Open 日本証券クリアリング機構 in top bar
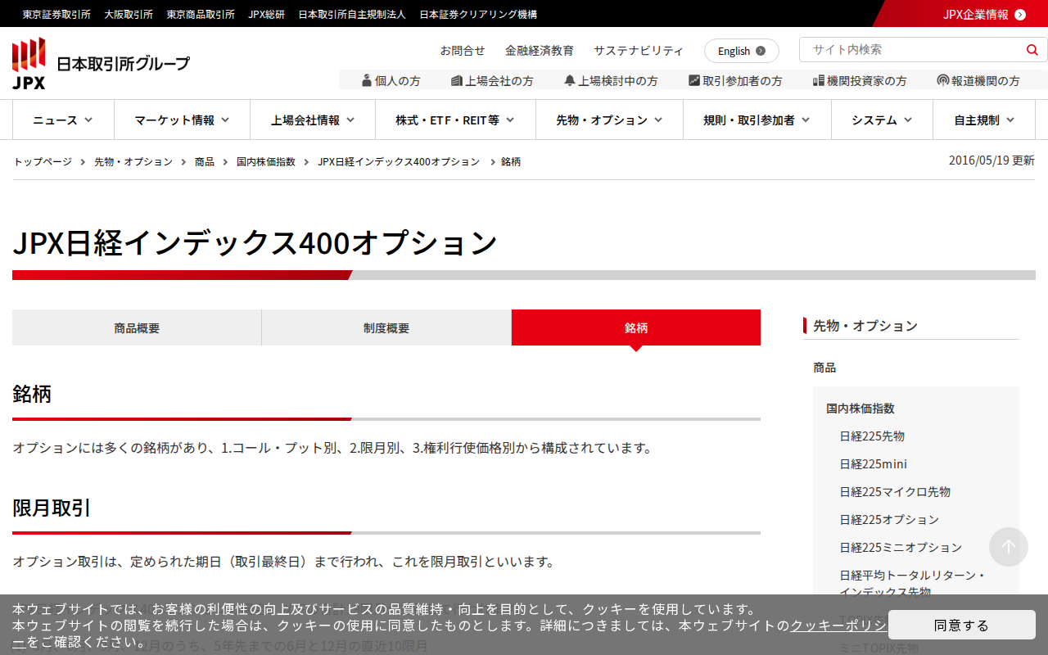 pyautogui.click(x=478, y=14)
